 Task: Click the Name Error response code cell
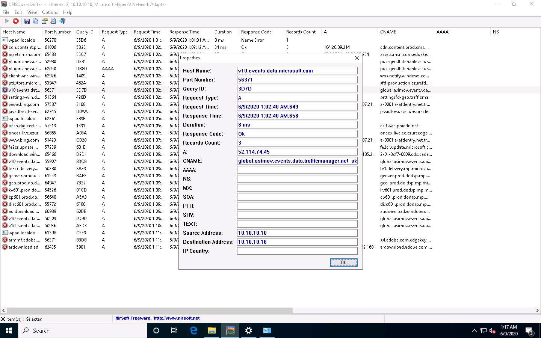point(252,40)
